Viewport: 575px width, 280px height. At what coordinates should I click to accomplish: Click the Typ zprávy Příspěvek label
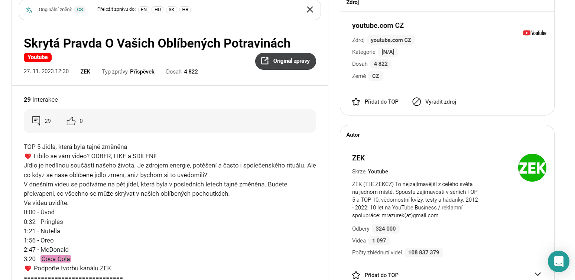(128, 72)
